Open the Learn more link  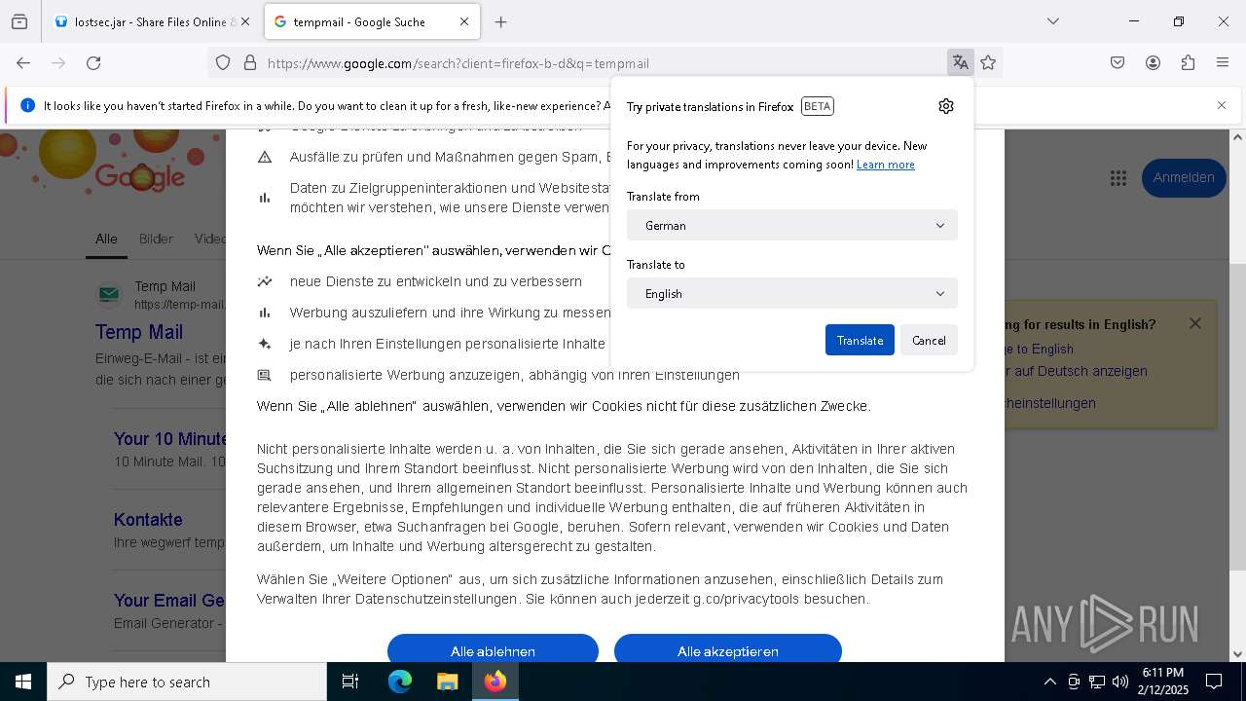pyautogui.click(x=886, y=165)
